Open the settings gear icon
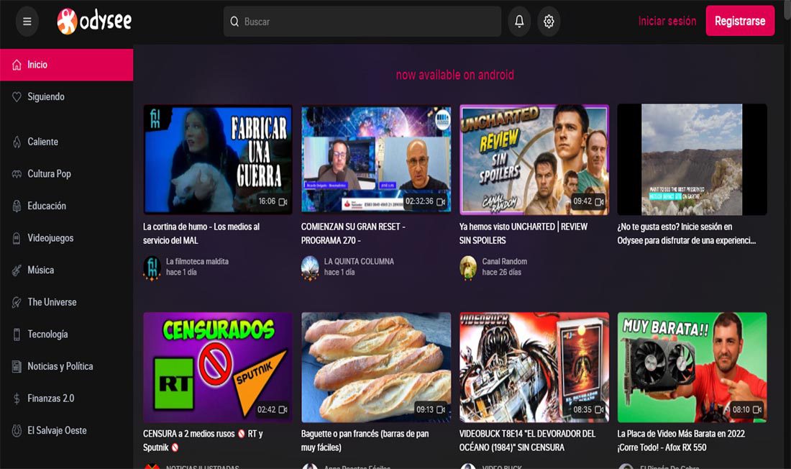The image size is (791, 469). [x=549, y=21]
